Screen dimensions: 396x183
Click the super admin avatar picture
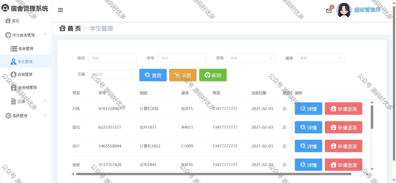pos(344,10)
